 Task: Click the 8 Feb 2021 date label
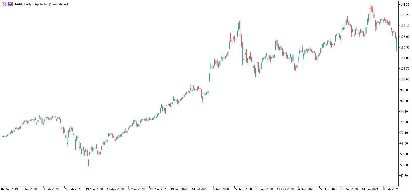[x=390, y=189]
